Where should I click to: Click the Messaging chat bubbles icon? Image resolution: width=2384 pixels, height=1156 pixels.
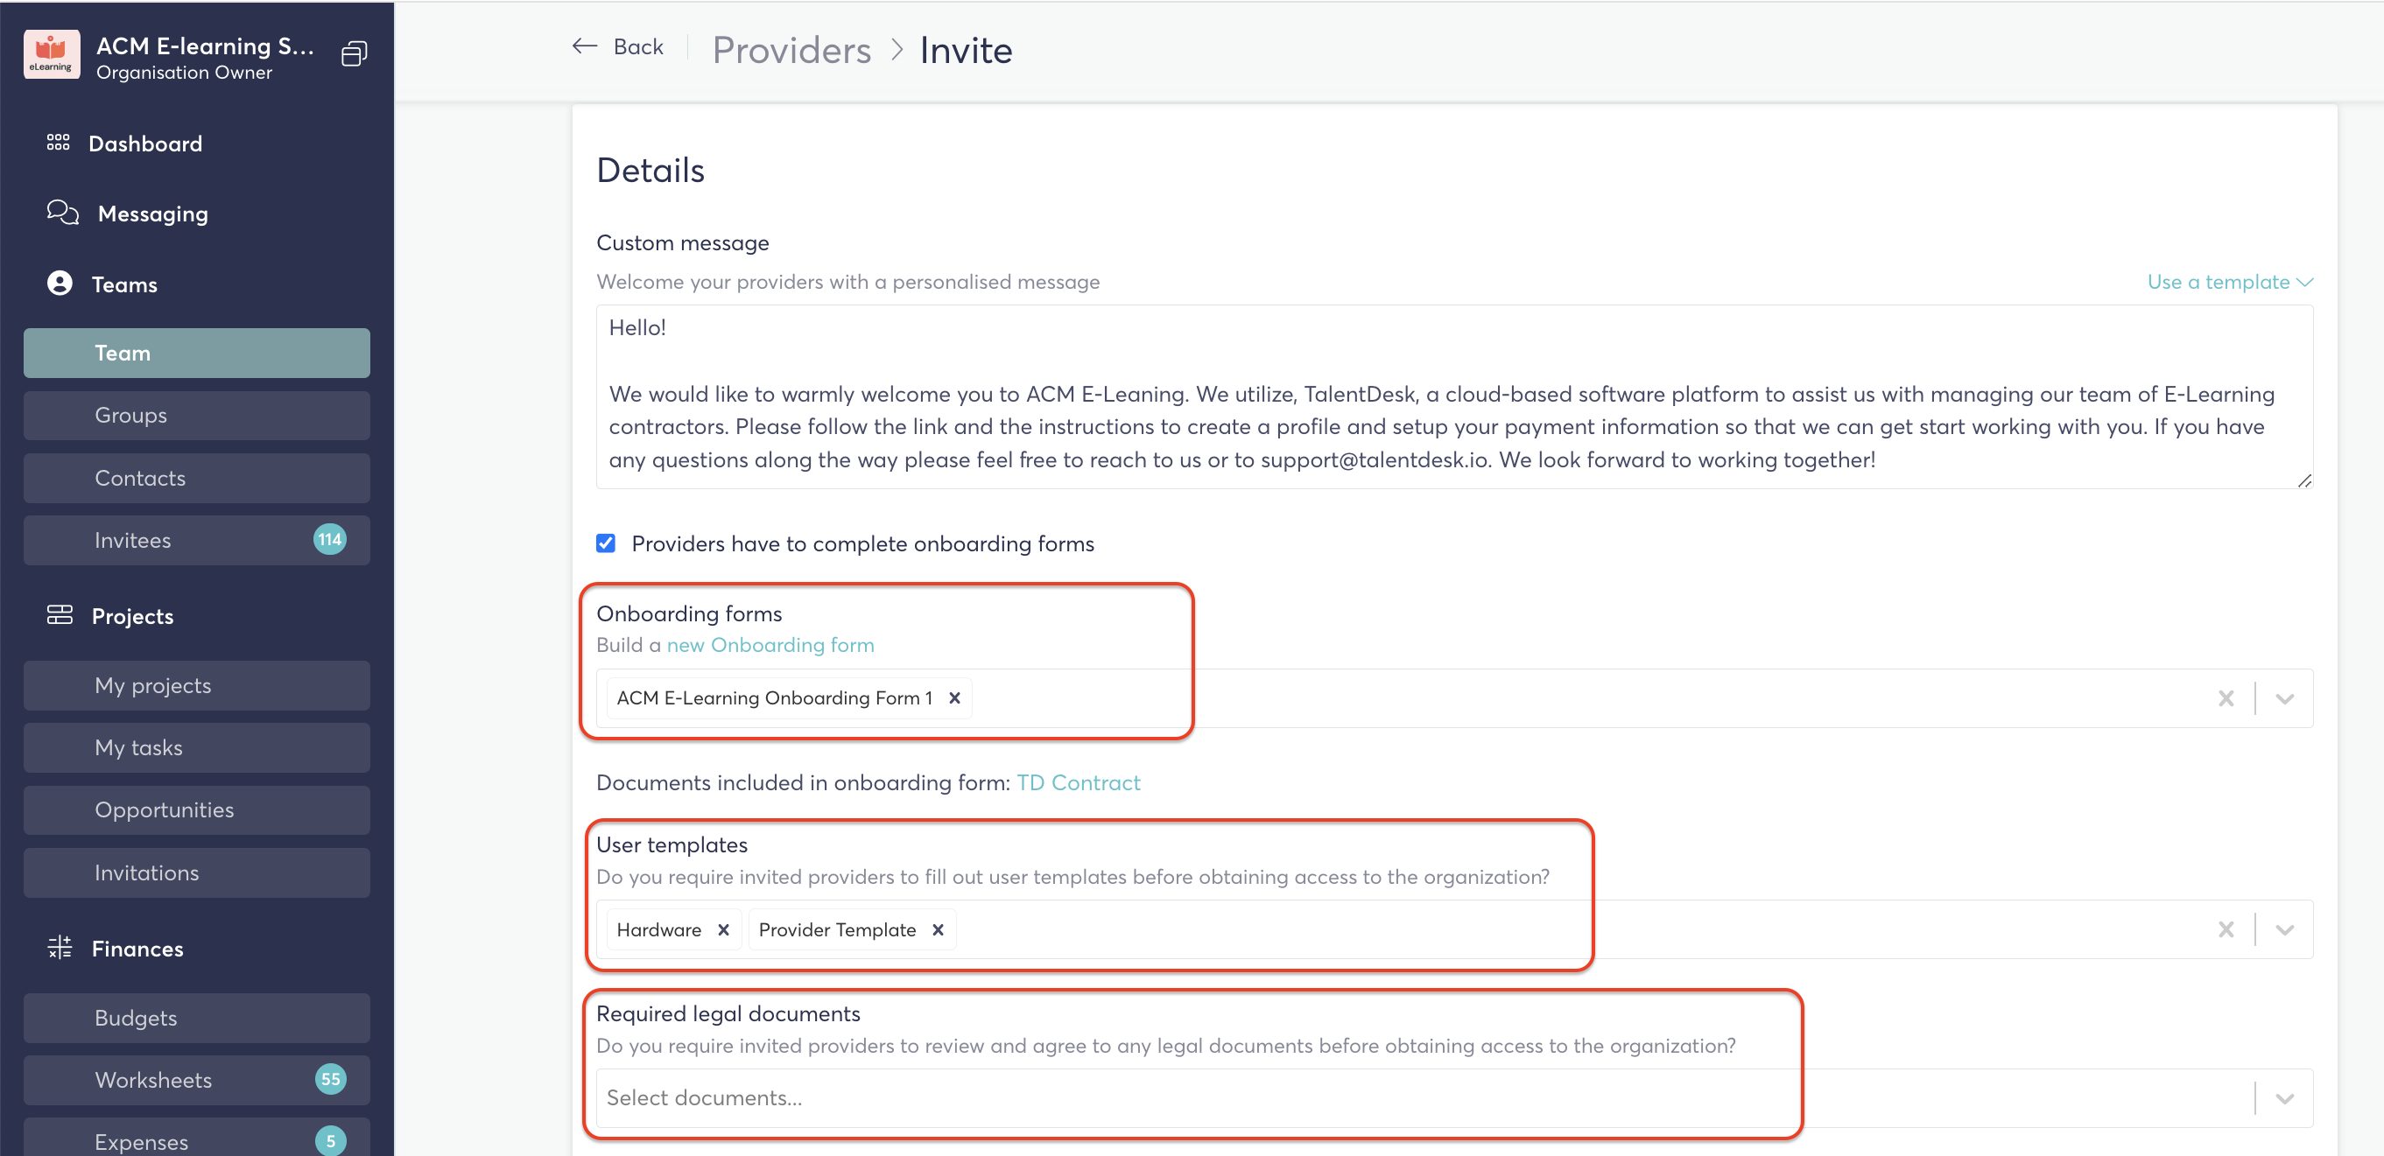(x=63, y=213)
